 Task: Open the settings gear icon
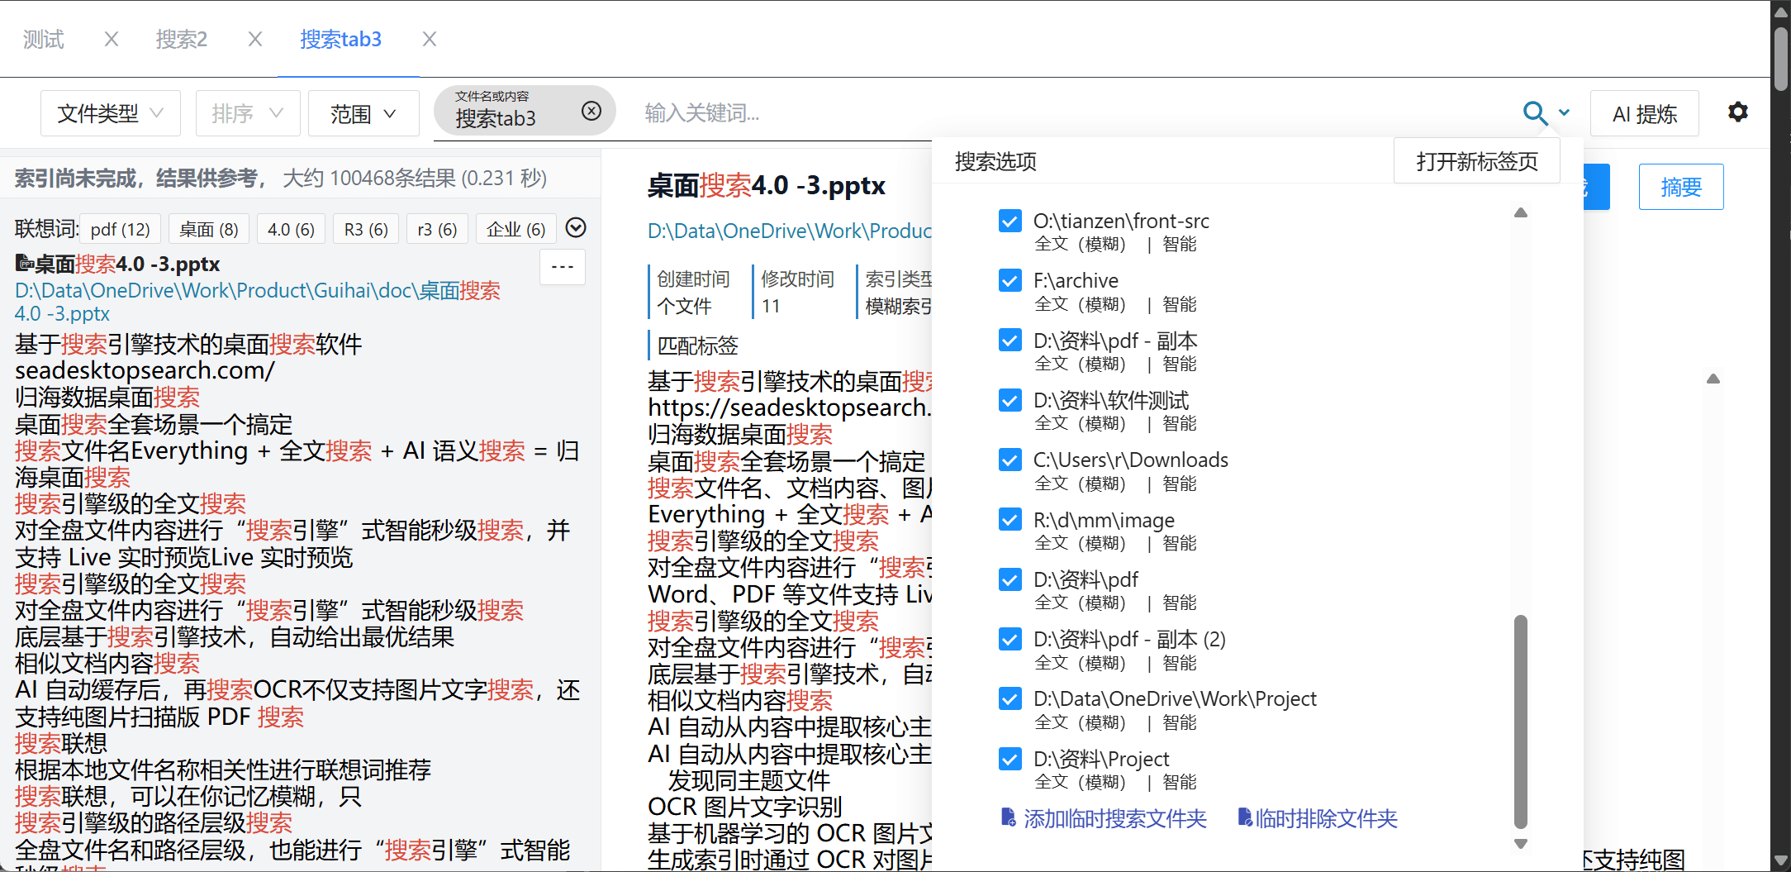[1737, 112]
